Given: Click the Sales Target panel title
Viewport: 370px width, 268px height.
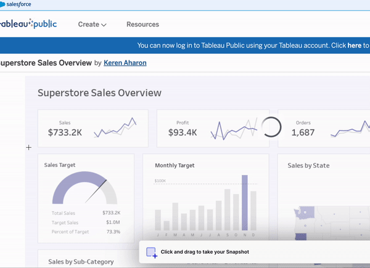Looking at the screenshot, I should (60, 165).
